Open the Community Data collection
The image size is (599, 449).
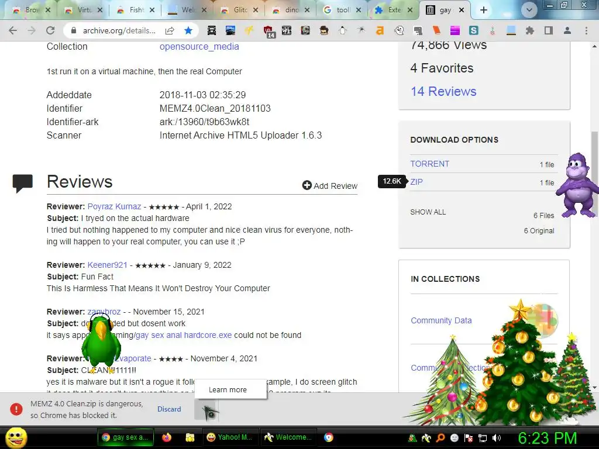pyautogui.click(x=441, y=321)
